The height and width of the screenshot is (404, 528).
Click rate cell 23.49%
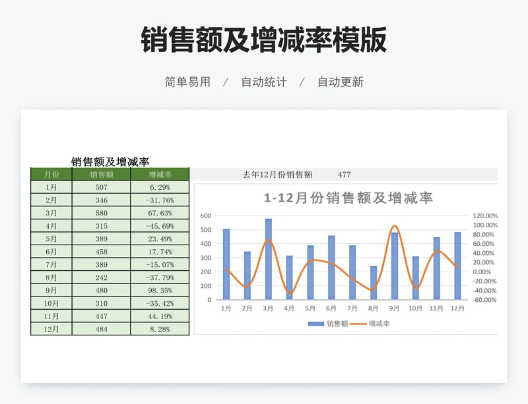coord(160,239)
